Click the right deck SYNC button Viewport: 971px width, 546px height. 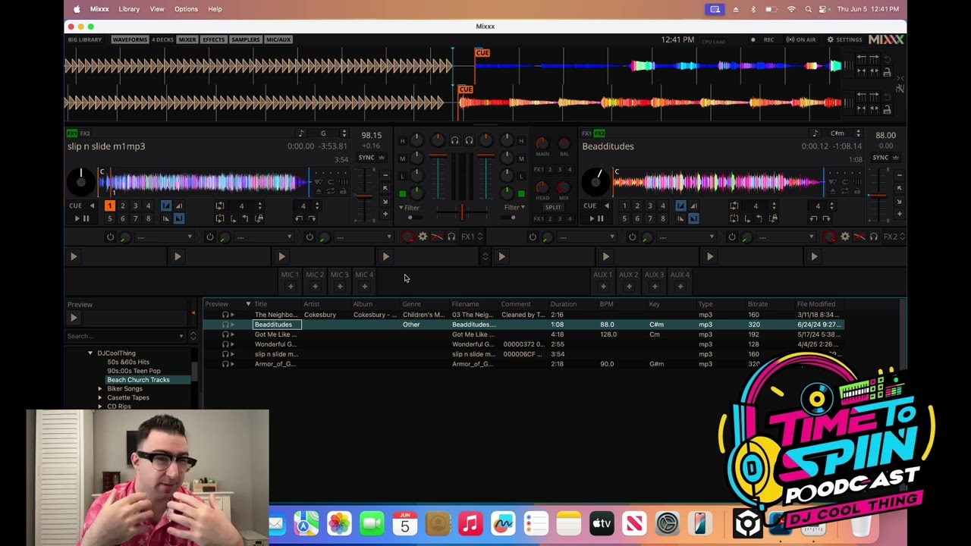pos(881,158)
